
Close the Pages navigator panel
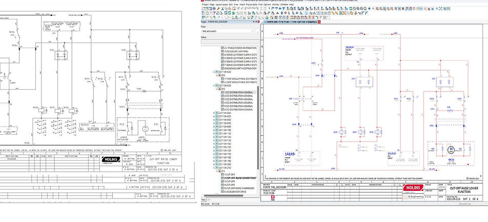(259, 22)
